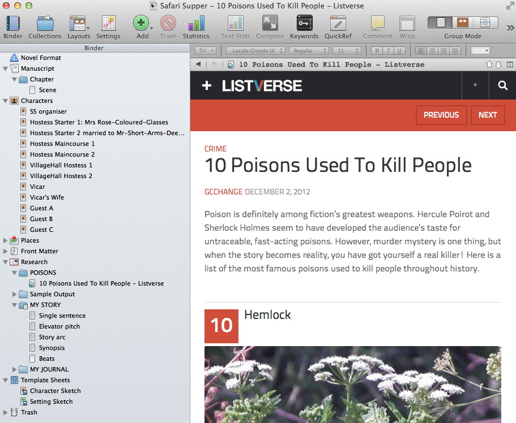Open the project Statistics icon
Screen dimensions: 516x423
coord(196,24)
